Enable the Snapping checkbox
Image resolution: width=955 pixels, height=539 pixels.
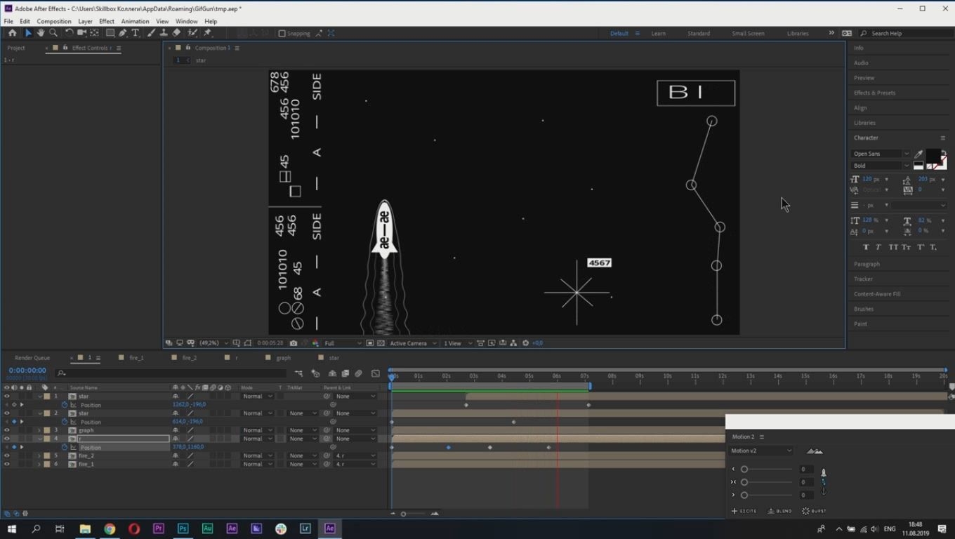pyautogui.click(x=282, y=33)
